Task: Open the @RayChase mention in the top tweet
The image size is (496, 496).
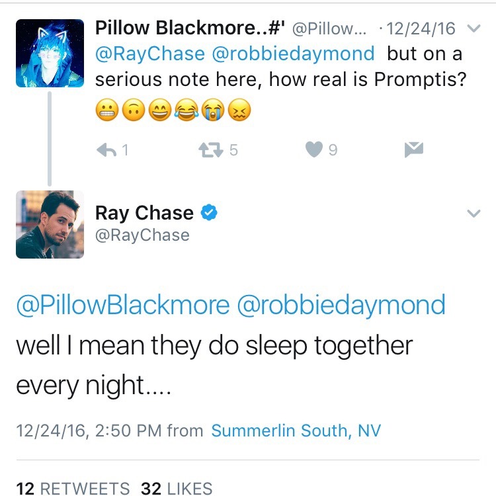Action: tap(150, 54)
